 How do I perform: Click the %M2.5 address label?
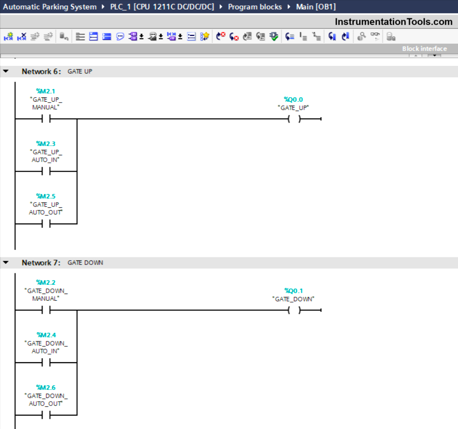coord(46,196)
